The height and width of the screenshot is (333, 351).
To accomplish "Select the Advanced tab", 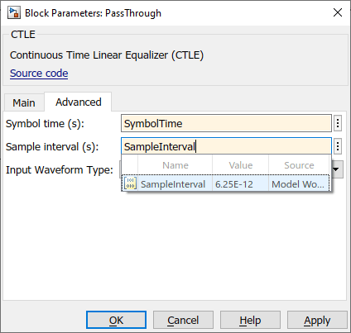I will click(x=79, y=102).
